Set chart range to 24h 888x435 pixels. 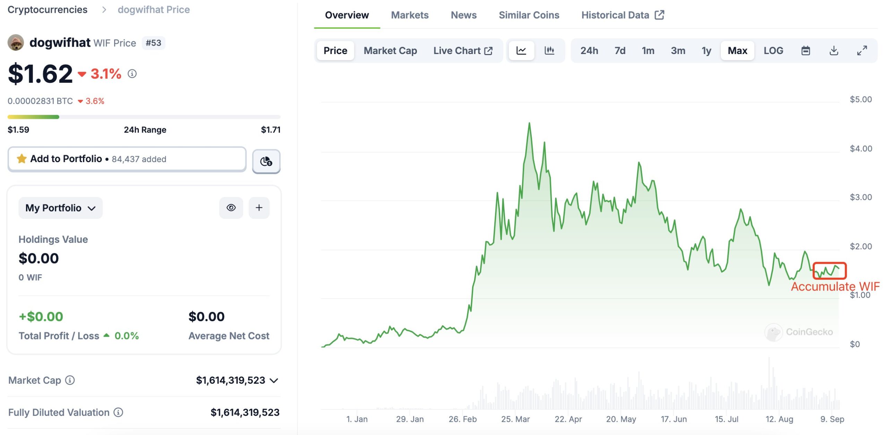click(x=589, y=51)
